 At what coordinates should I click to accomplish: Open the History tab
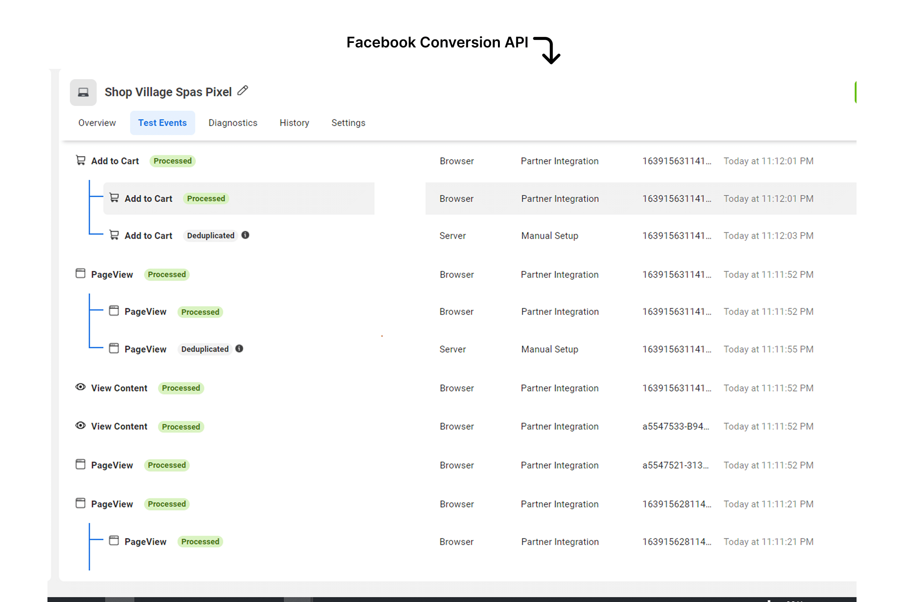[x=294, y=123]
